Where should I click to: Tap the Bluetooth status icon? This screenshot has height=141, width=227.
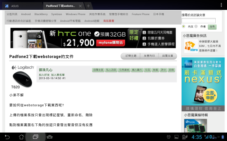tap(211, 137)
